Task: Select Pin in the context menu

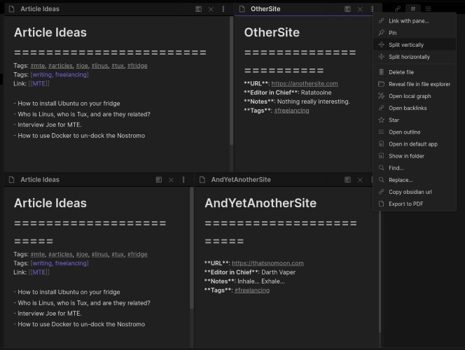Action: (x=415, y=33)
